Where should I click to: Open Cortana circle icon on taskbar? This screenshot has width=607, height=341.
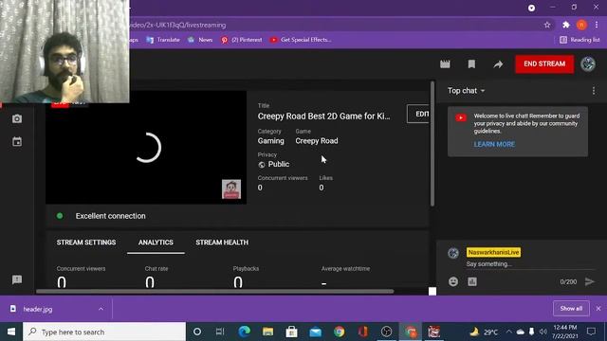197,332
